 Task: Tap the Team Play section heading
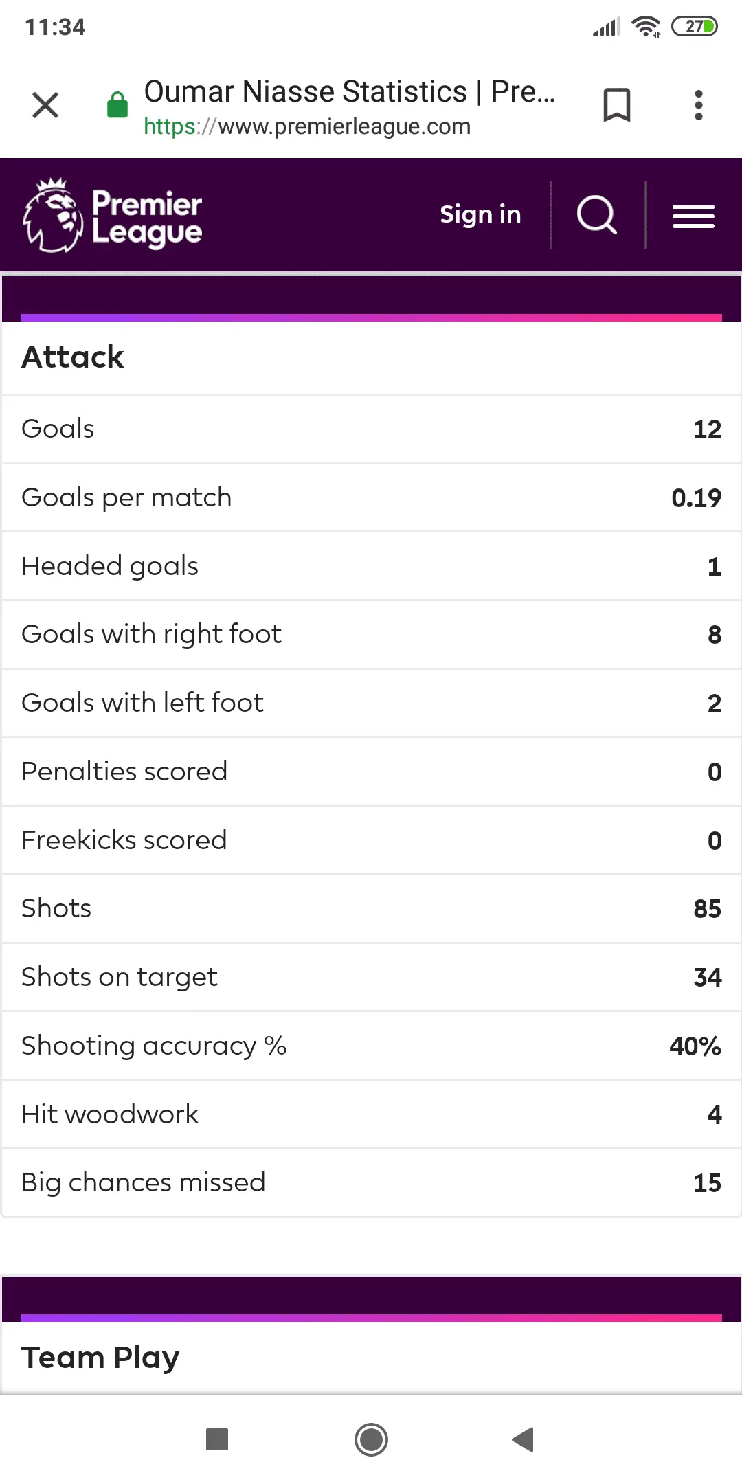point(100,1358)
